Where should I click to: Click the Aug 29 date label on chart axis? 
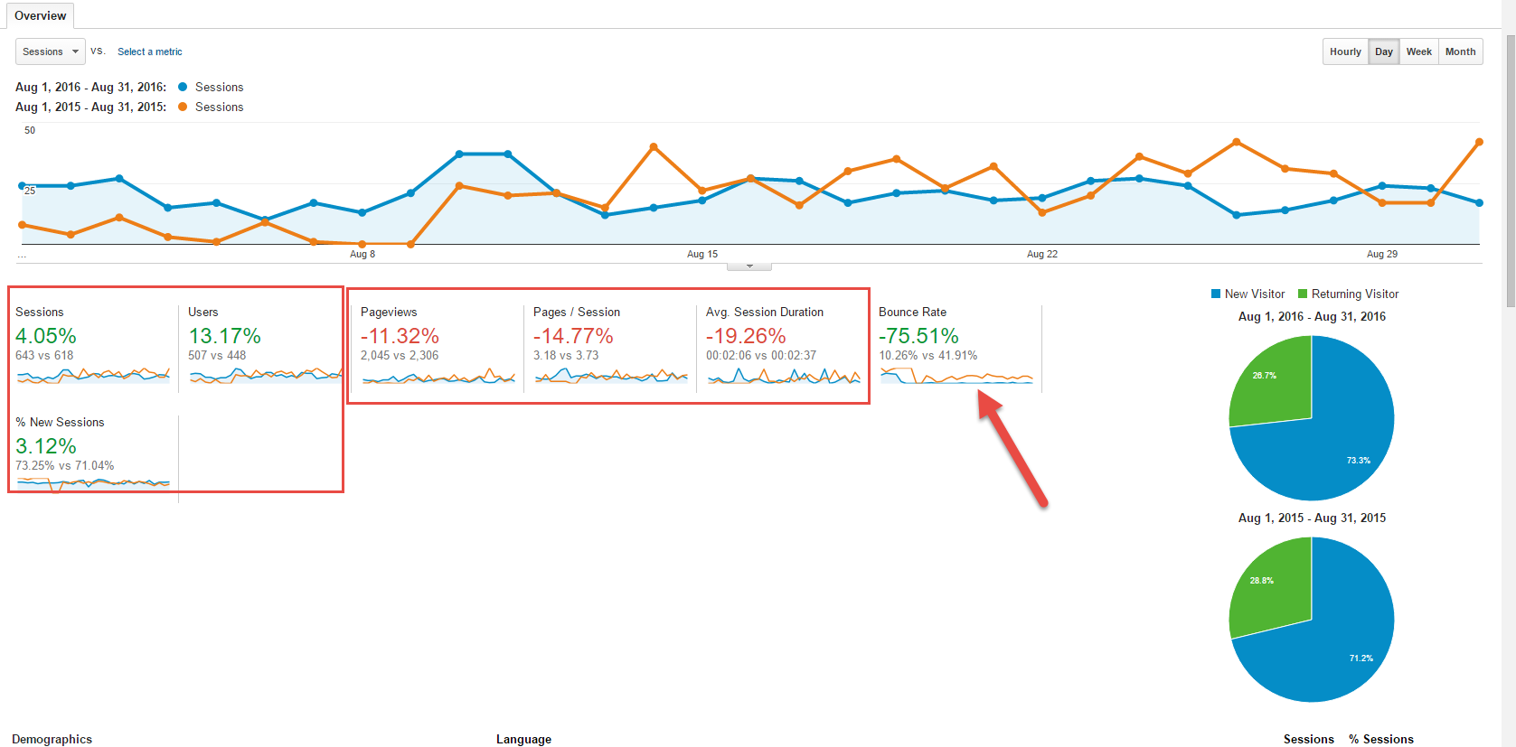click(1382, 254)
